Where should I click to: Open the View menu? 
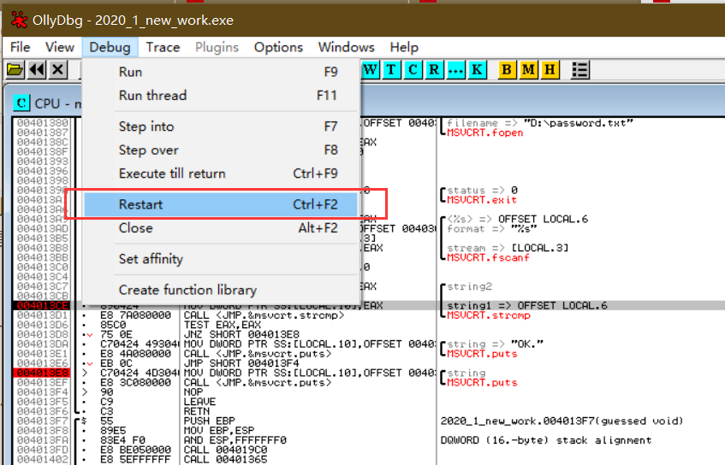click(x=60, y=47)
